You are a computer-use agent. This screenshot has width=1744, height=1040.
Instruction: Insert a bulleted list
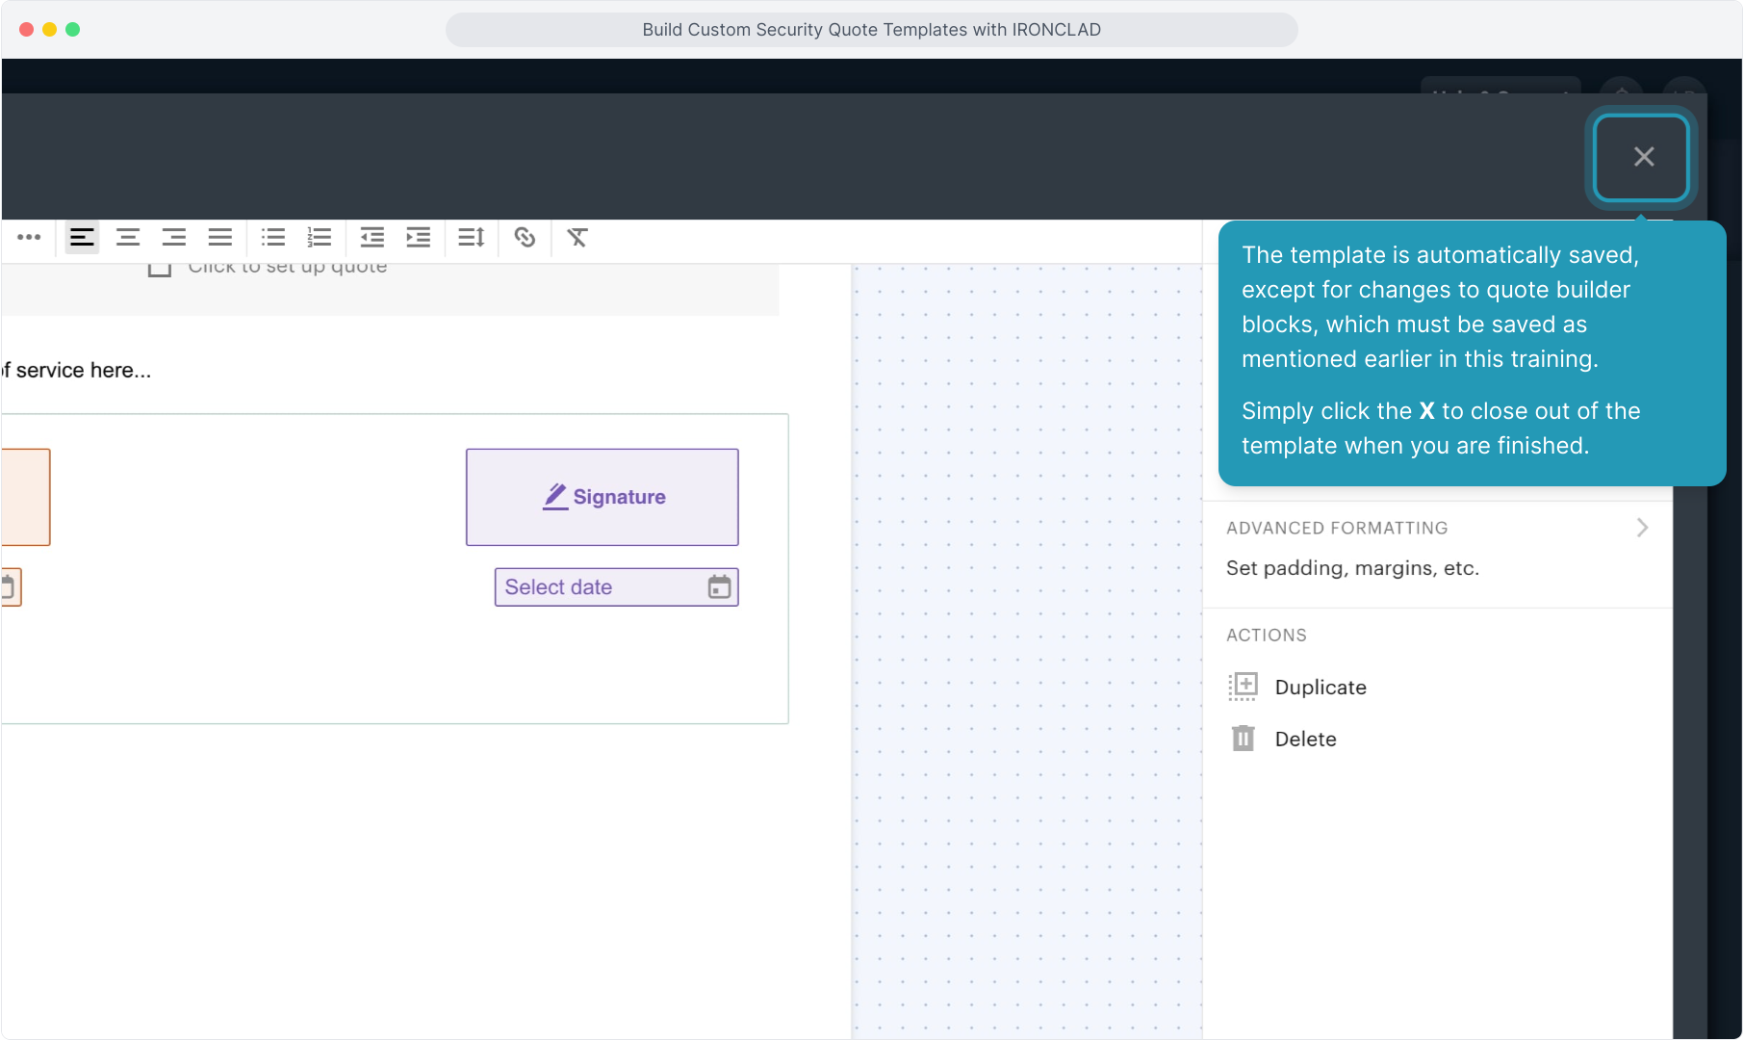pyautogui.click(x=273, y=237)
